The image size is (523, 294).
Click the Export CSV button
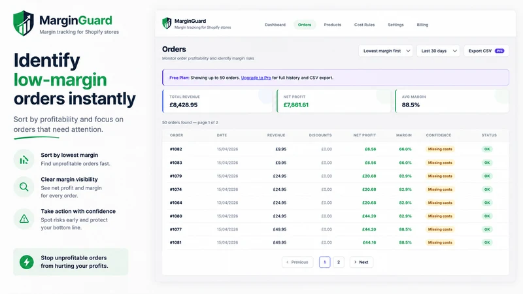pyautogui.click(x=486, y=51)
